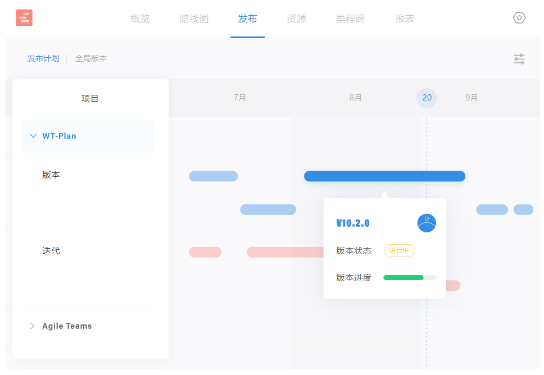This screenshot has height=375, width=544.
Task: Open the 全局版本 view
Action: 91,58
